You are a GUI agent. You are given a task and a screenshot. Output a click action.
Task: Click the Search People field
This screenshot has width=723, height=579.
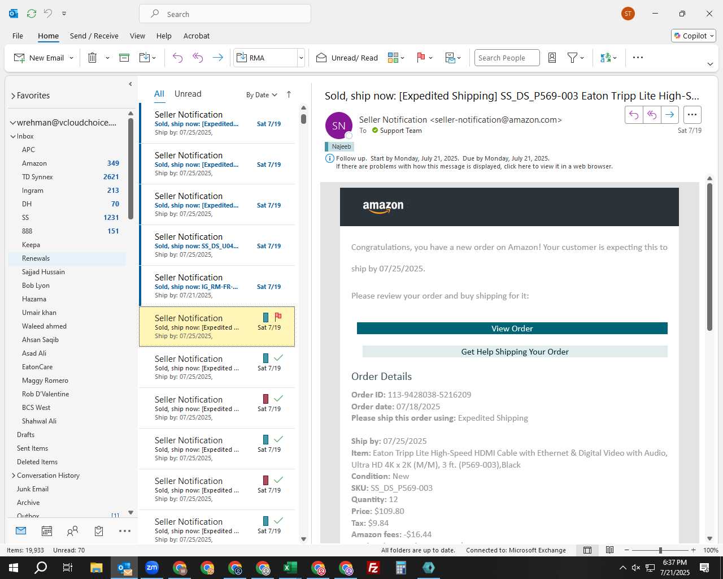pos(507,58)
